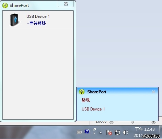
Task: Show hidden system tray icons
Action: click(101, 132)
